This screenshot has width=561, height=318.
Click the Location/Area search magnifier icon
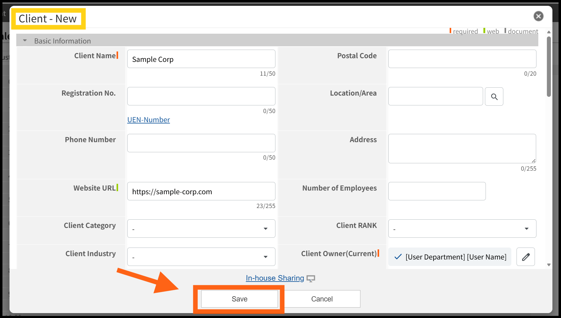pos(494,97)
